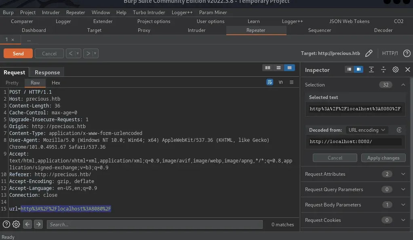Open the editor hamburger menu icon
413x240 pixels.
[292, 82]
